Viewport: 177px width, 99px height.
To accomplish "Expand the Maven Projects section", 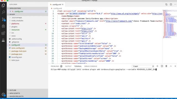I will tap(27, 96).
